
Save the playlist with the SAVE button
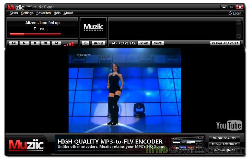(x=157, y=43)
